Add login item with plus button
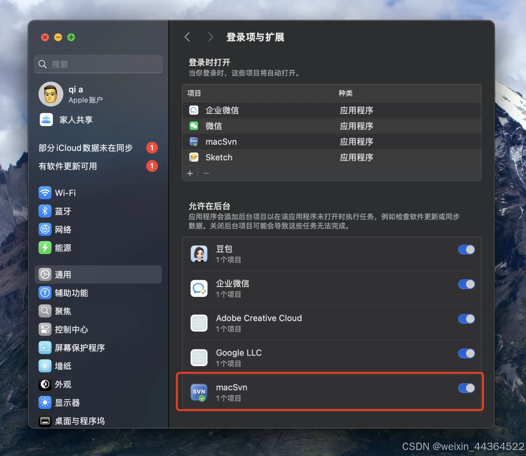Image resolution: width=526 pixels, height=456 pixels. 190,173
